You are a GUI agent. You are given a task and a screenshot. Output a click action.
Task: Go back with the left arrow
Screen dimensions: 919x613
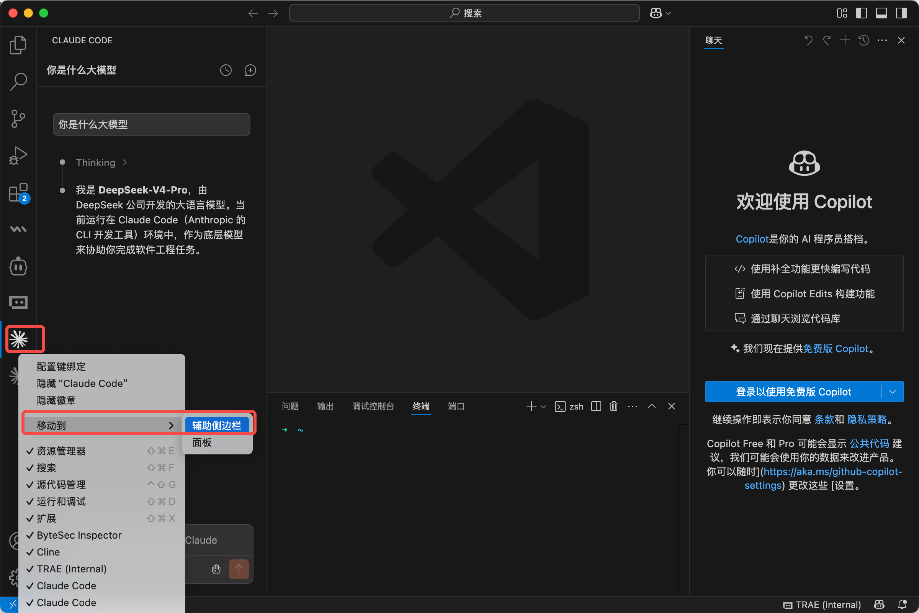click(x=253, y=13)
